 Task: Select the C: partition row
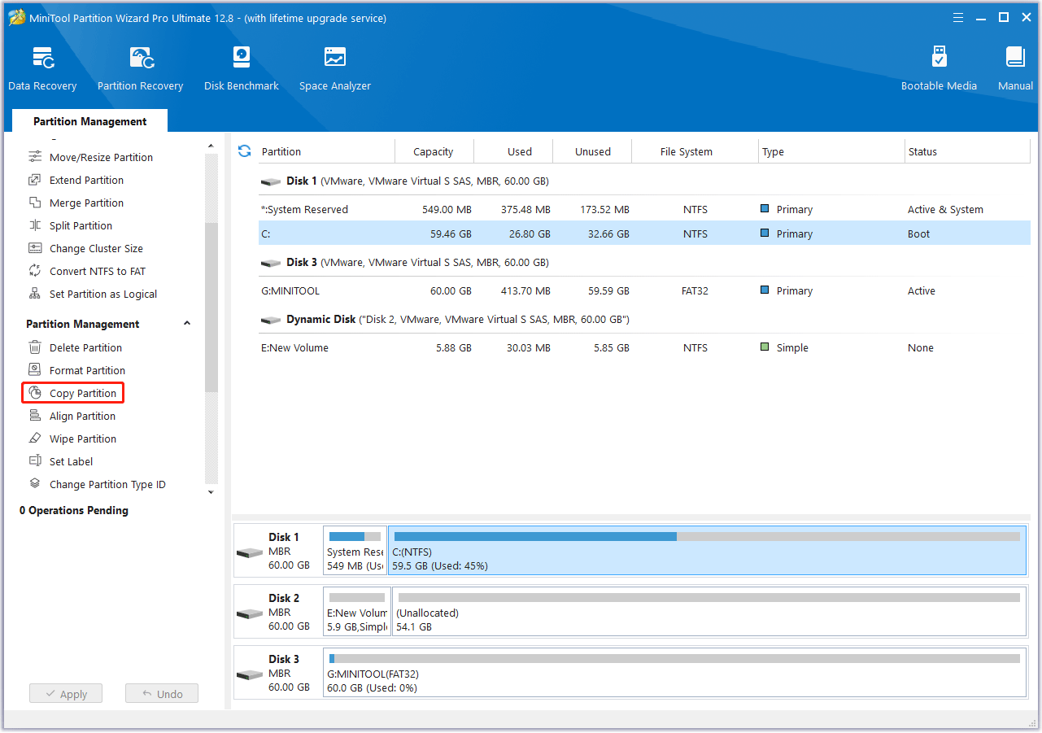(x=644, y=233)
